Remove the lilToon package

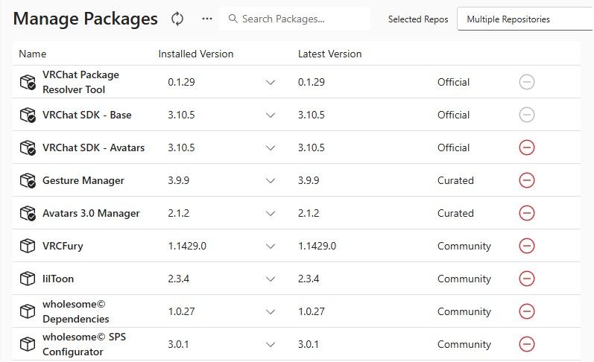[527, 279]
